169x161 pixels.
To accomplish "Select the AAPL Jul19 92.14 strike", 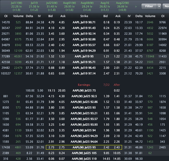I will coord(84,34).
